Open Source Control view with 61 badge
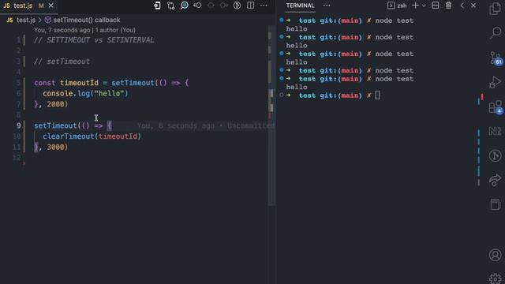 pos(496,58)
